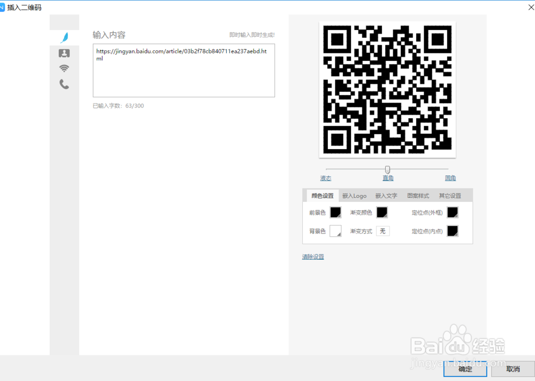Screen dimensions: 535x381
Task: Confirm with the 确定 button
Action: tap(465, 369)
